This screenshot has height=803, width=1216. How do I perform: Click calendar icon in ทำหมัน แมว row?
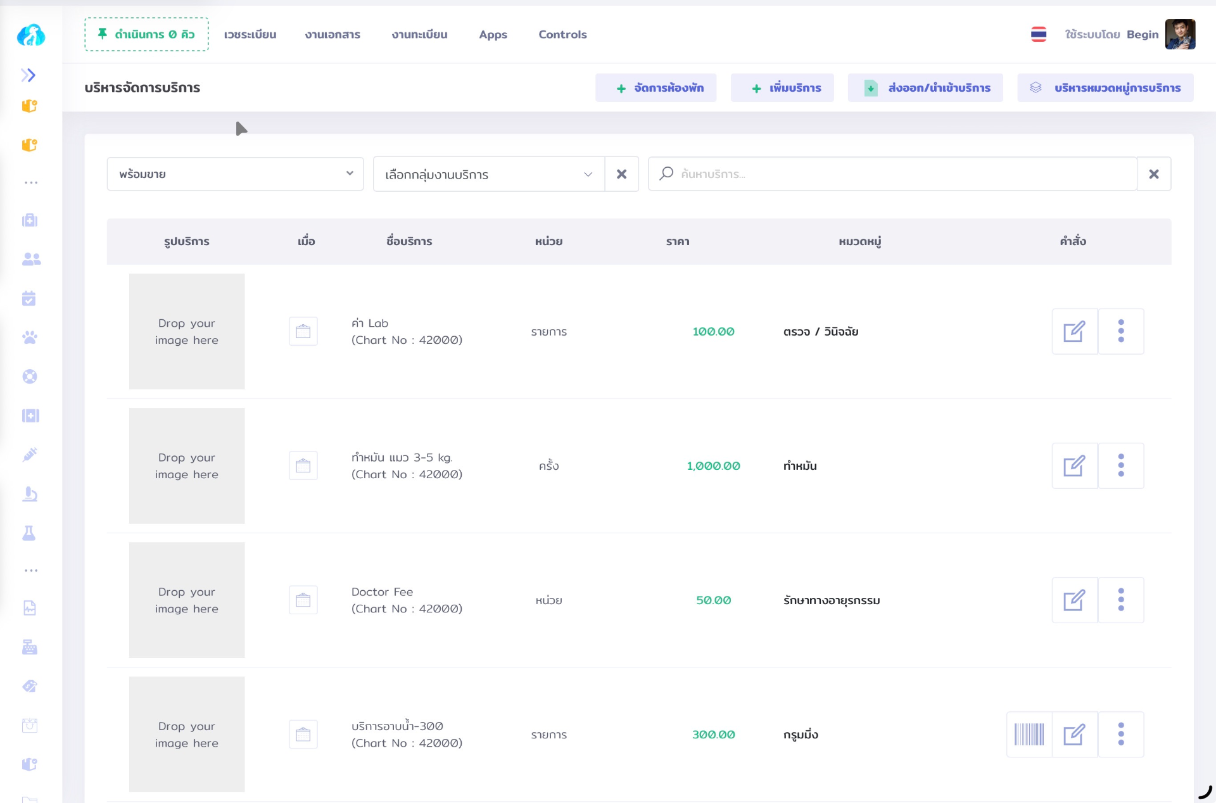[x=303, y=466]
